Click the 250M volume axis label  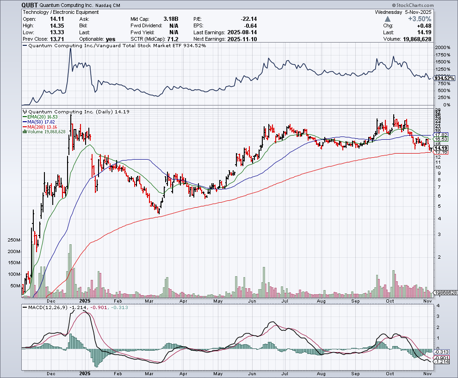point(14,240)
